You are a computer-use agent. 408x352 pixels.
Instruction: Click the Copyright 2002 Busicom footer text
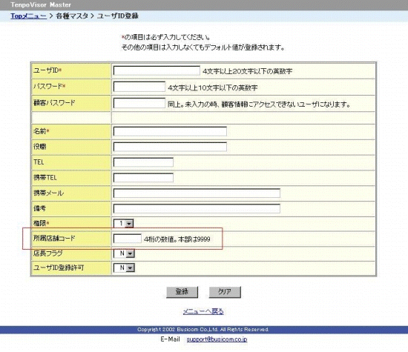203,329
